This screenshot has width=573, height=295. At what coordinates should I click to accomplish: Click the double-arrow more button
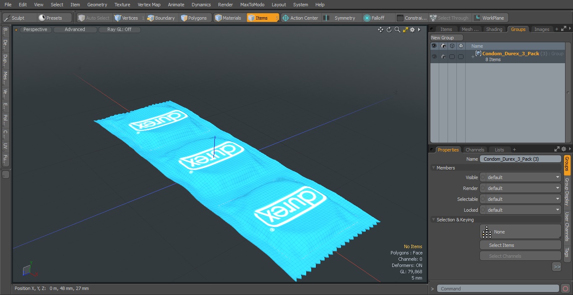pyautogui.click(x=557, y=267)
